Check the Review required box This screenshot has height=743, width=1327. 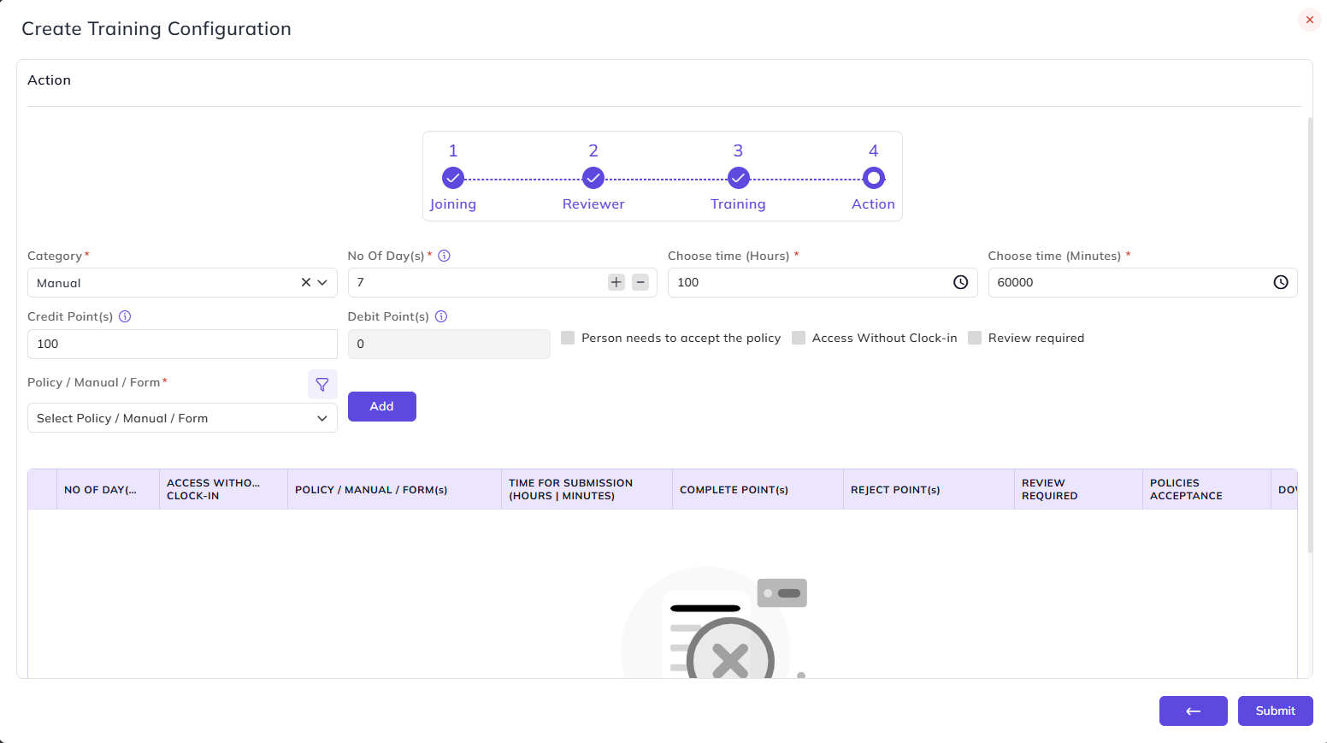[975, 338]
